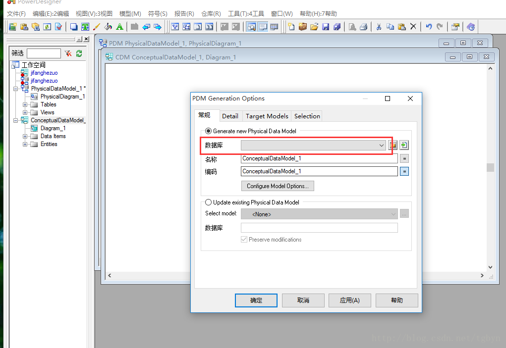The height and width of the screenshot is (348, 506).
Task: Click the printer icon
Action: tap(364, 27)
